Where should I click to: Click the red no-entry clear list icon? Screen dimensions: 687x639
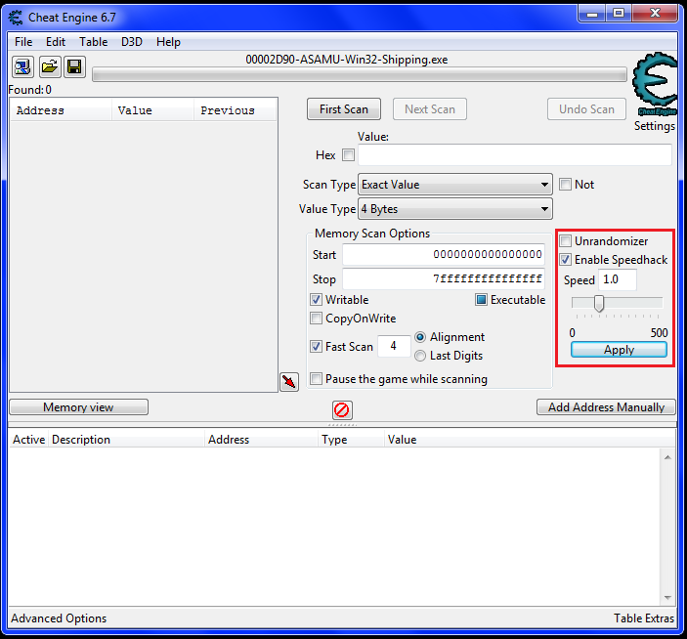pos(342,410)
